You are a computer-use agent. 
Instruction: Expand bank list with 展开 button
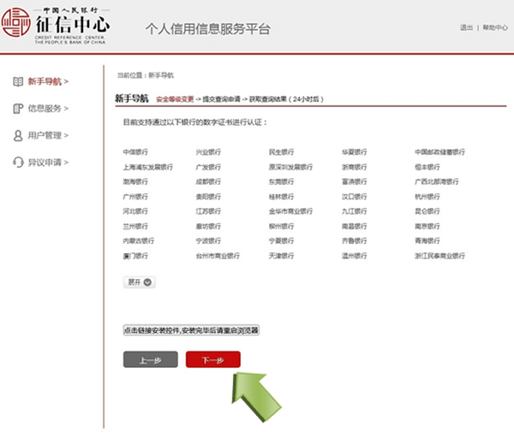[140, 282]
